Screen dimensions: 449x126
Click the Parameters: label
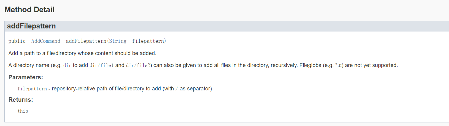point(26,78)
